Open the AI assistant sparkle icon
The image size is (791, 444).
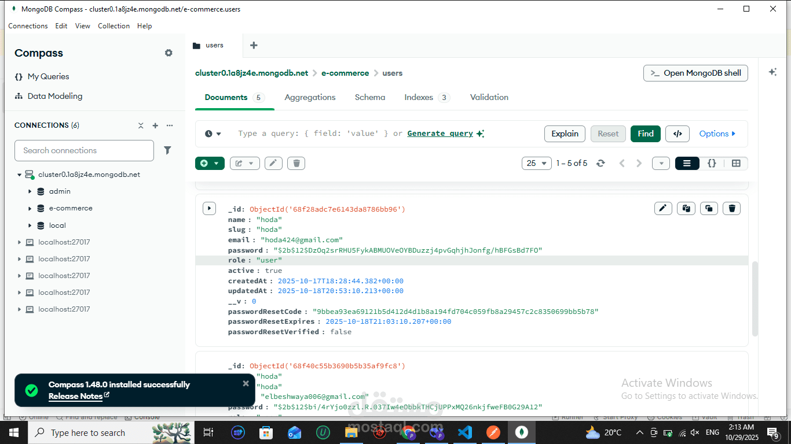tap(772, 72)
